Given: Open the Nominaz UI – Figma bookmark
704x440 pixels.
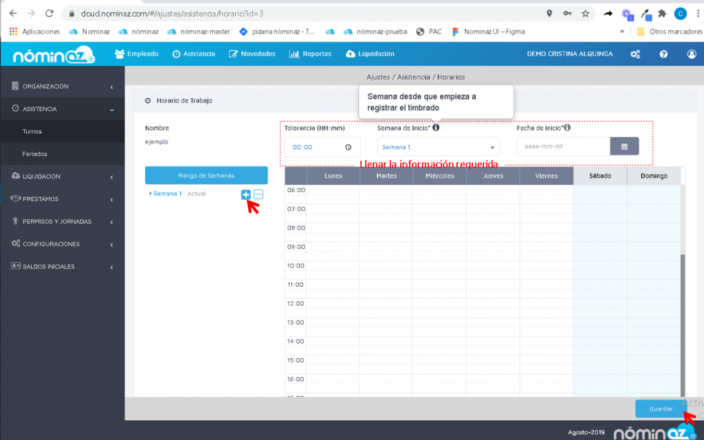Looking at the screenshot, I should [x=489, y=32].
